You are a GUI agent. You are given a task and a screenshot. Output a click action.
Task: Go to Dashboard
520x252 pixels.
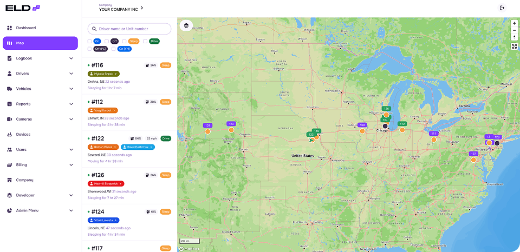point(25,28)
